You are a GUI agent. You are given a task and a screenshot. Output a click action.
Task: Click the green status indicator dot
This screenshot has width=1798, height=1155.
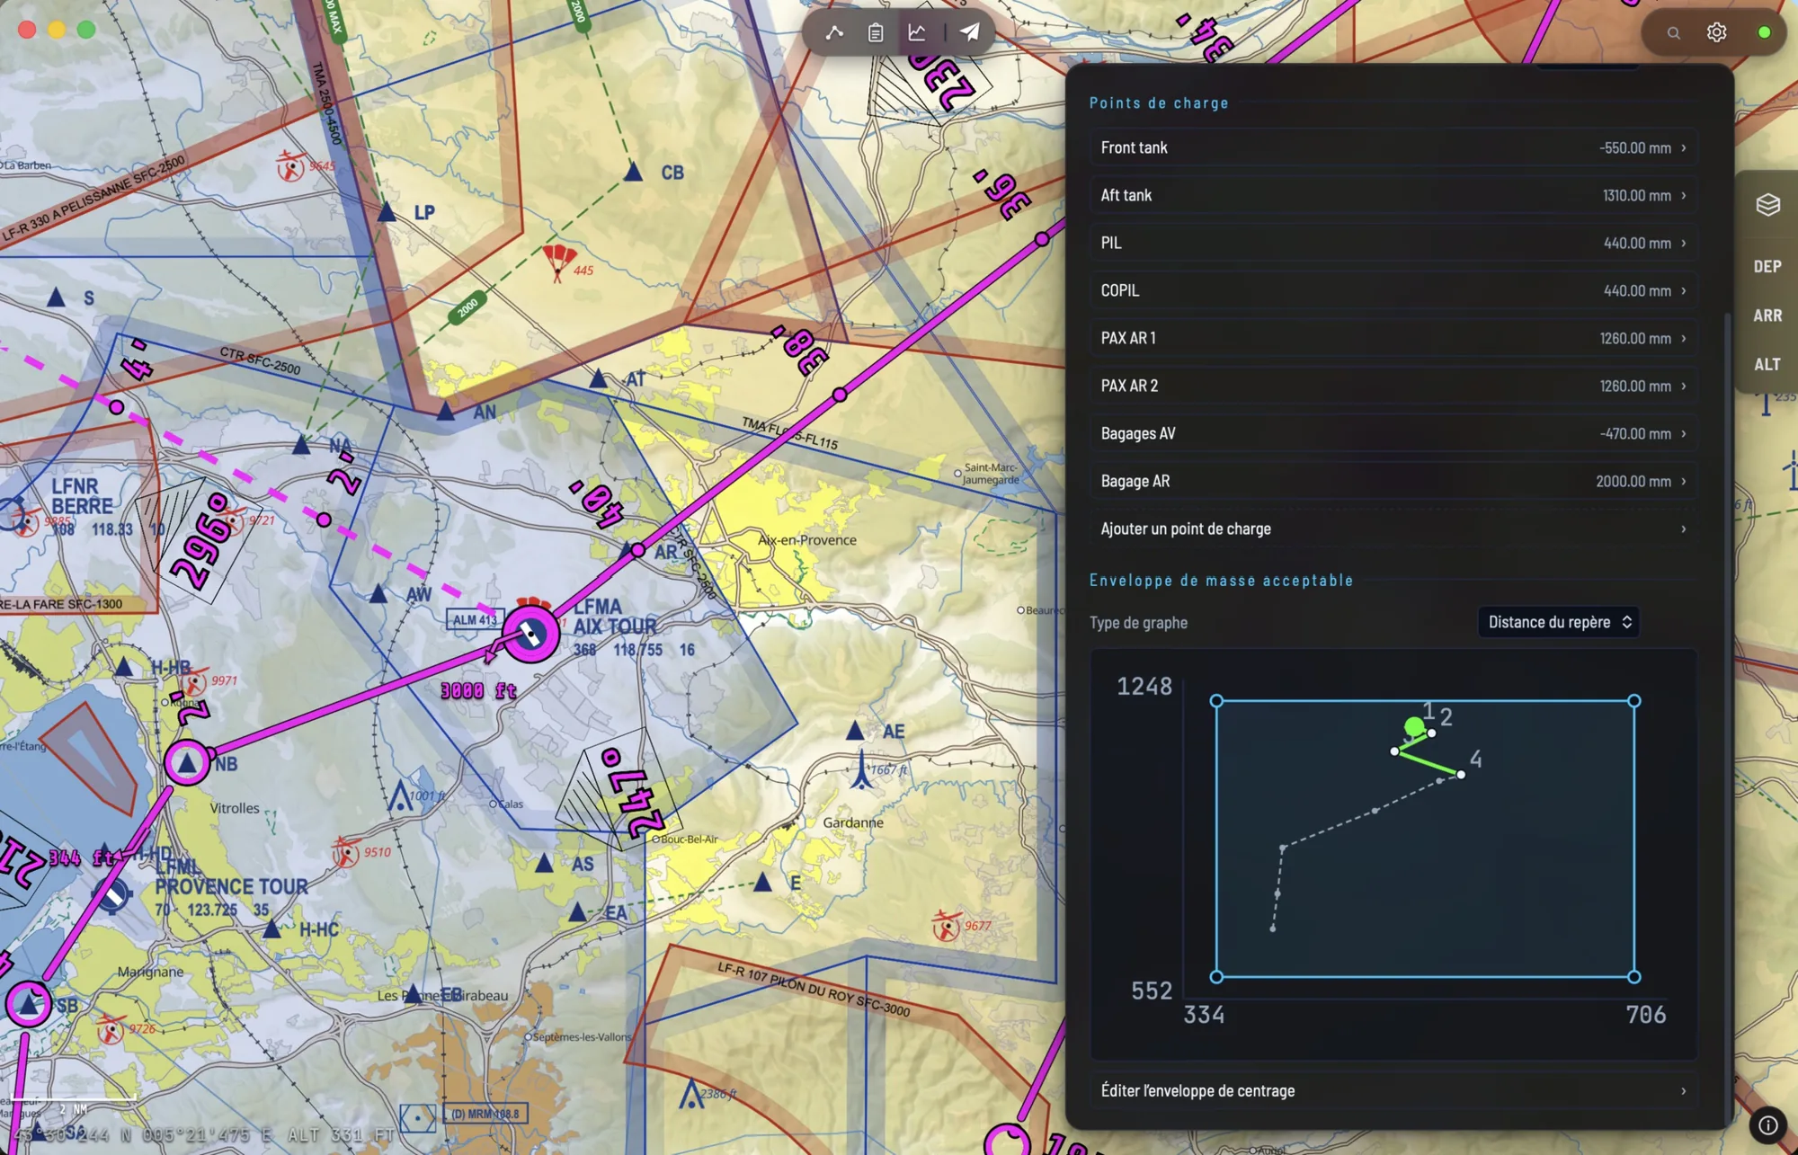click(x=1764, y=32)
